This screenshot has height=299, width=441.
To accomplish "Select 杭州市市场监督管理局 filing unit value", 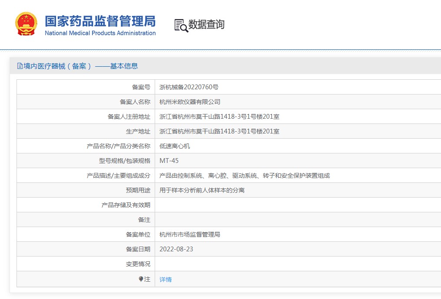I will (x=190, y=234).
